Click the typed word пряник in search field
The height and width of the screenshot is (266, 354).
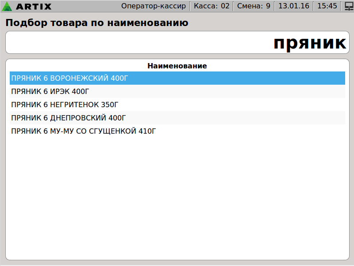click(309, 43)
